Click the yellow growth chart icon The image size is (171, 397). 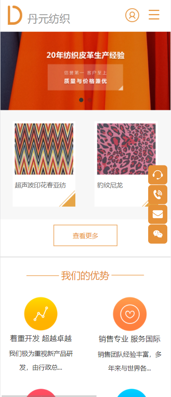(41, 314)
